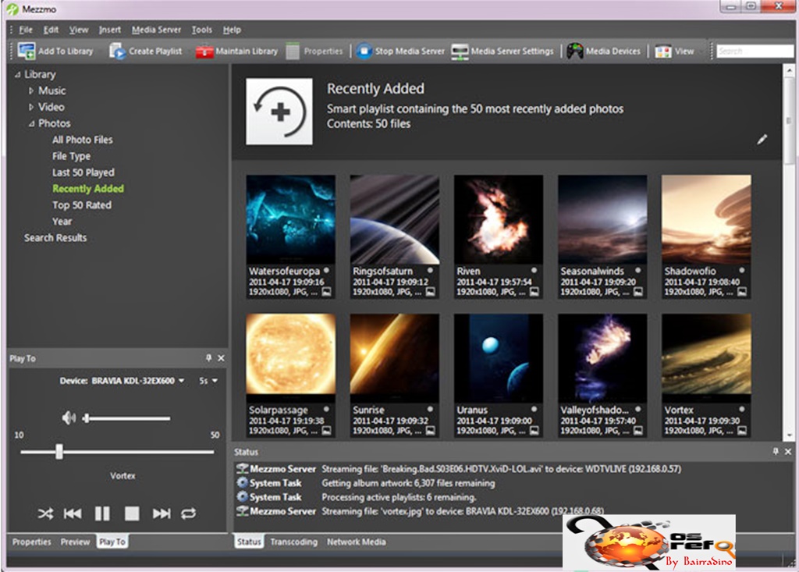Image resolution: width=799 pixels, height=572 pixels.
Task: Click the Recently Added playlist artwork icon
Action: [279, 112]
